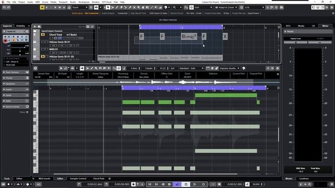Click the Bbmaj7 chord event
335x188 pixels.
189,37
